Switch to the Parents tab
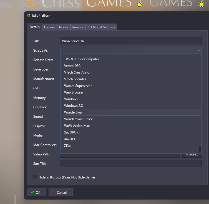This screenshot has height=204, width=209. tap(77, 27)
